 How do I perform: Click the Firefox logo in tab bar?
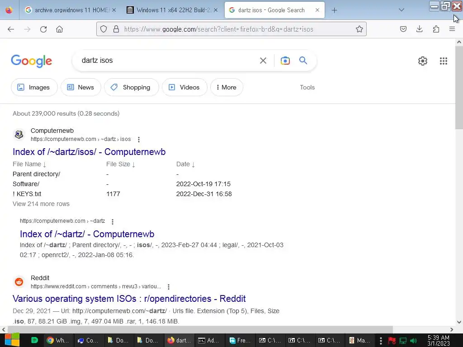coord(9,10)
